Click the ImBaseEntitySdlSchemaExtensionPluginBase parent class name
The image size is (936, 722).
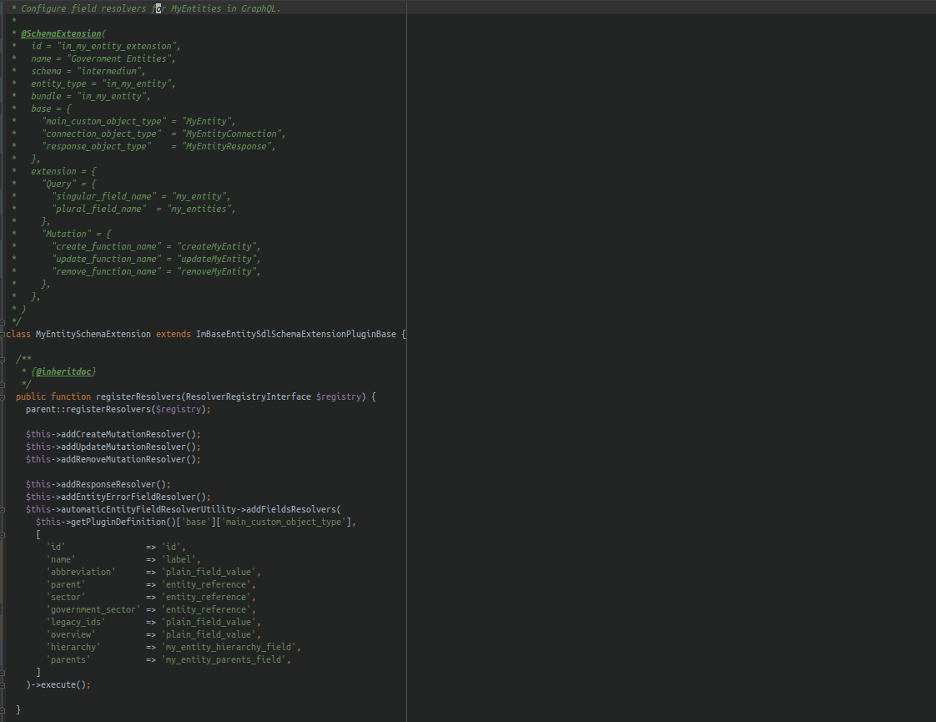click(295, 334)
